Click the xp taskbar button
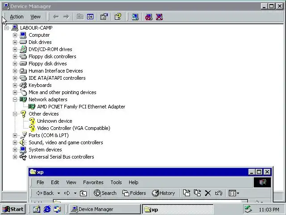This screenshot has height=215, width=286. coord(178,210)
